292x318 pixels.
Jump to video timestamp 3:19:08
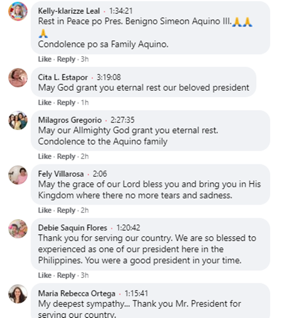tap(109, 77)
